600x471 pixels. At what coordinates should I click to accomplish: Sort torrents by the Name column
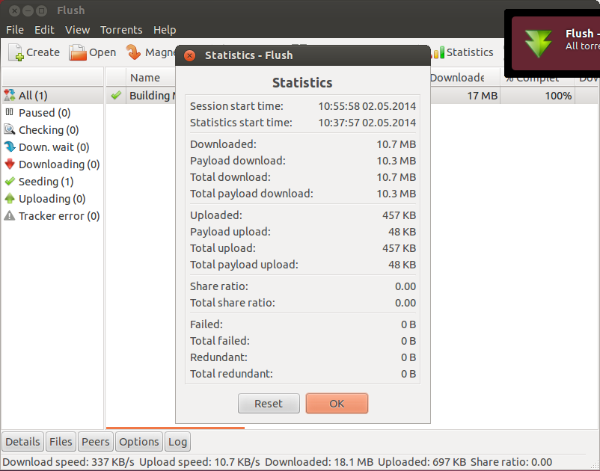(151, 78)
